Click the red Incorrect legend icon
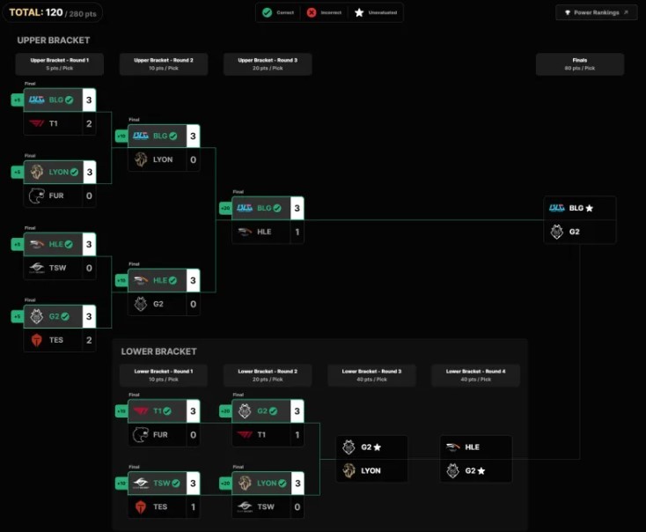The height and width of the screenshot is (532, 646). [312, 12]
